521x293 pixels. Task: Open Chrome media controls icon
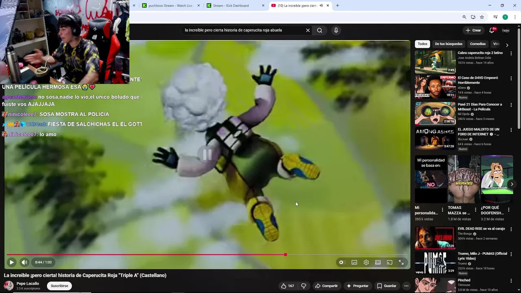495,17
